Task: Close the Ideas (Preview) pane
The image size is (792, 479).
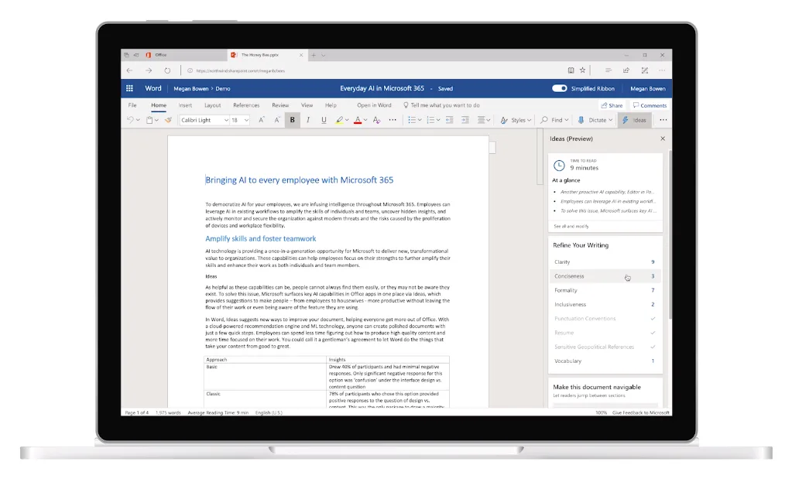Action: [663, 139]
